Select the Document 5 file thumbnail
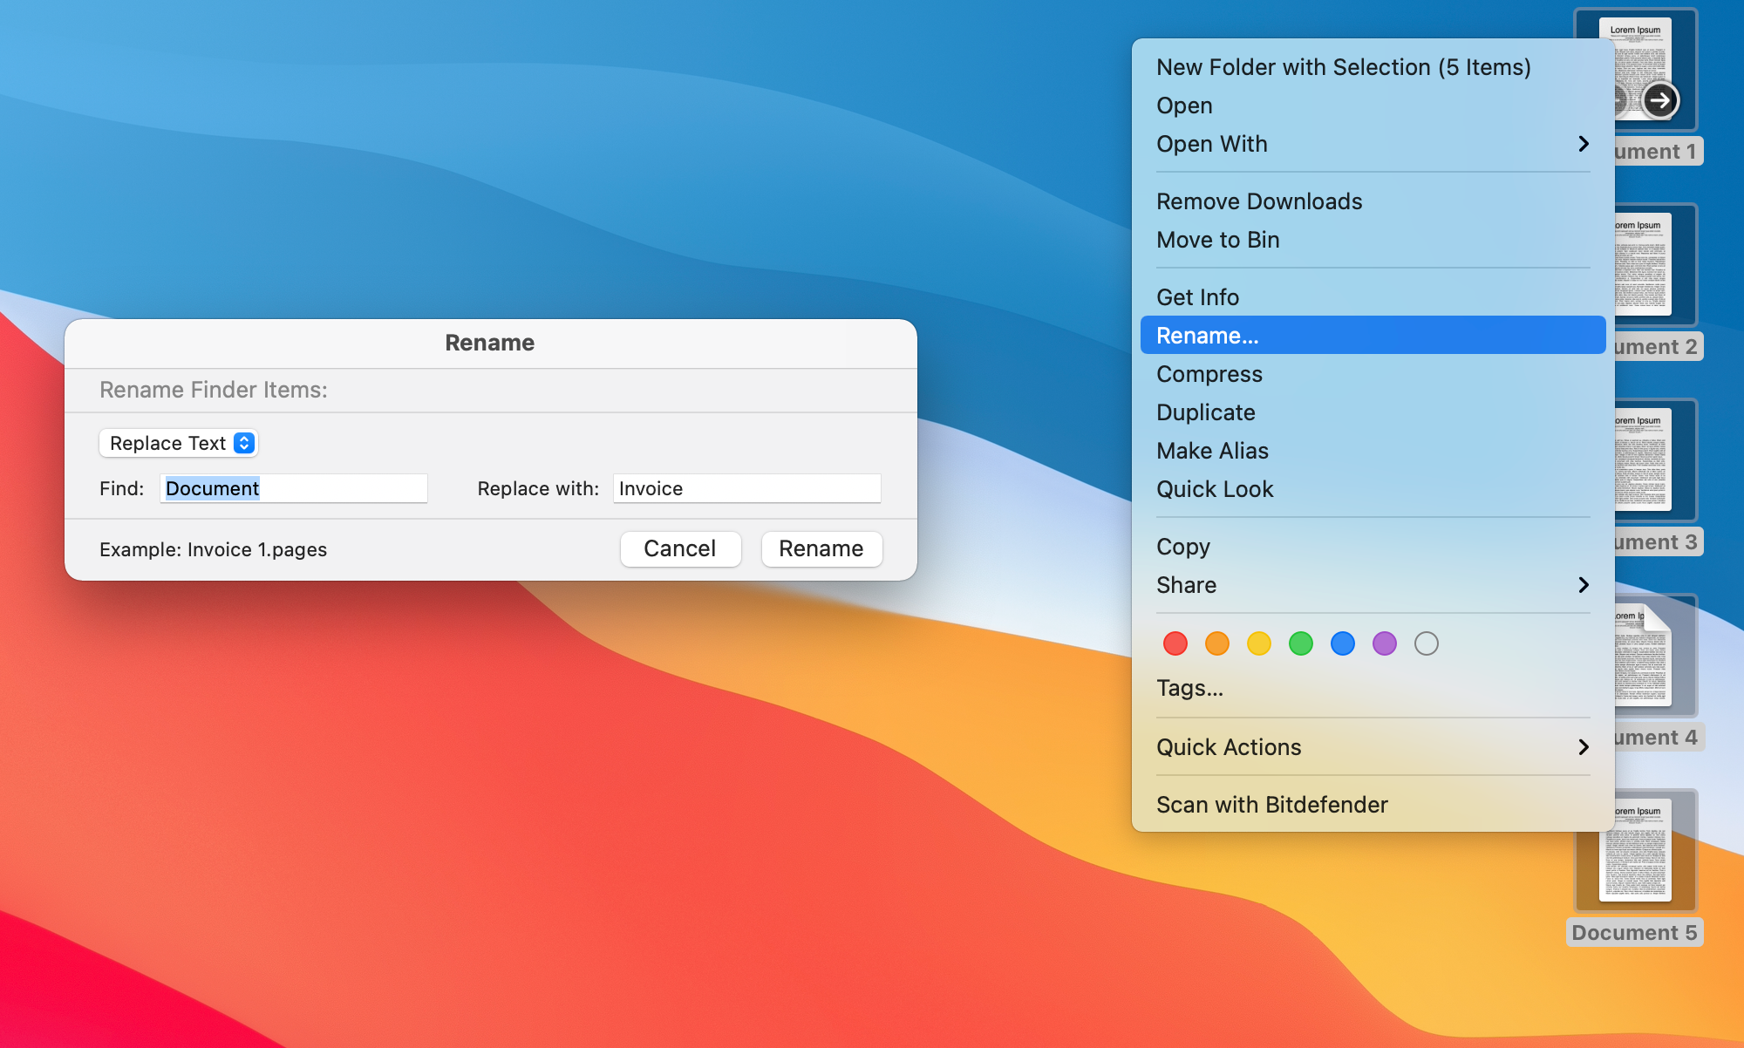The image size is (1744, 1048). point(1636,850)
